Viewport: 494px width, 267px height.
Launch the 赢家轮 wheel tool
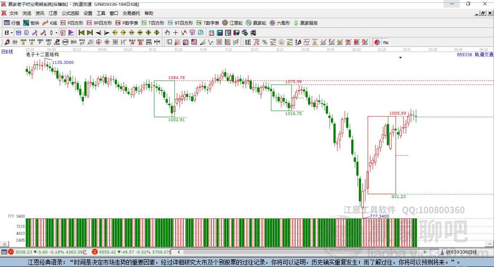[256, 23]
